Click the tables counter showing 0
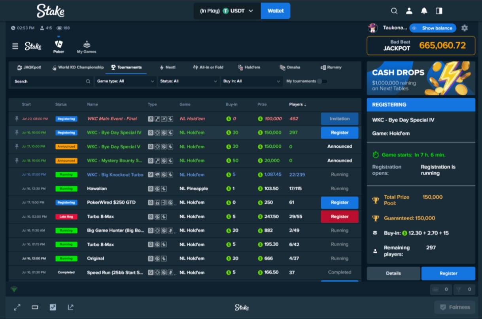The image size is (482, 319). 441,289
